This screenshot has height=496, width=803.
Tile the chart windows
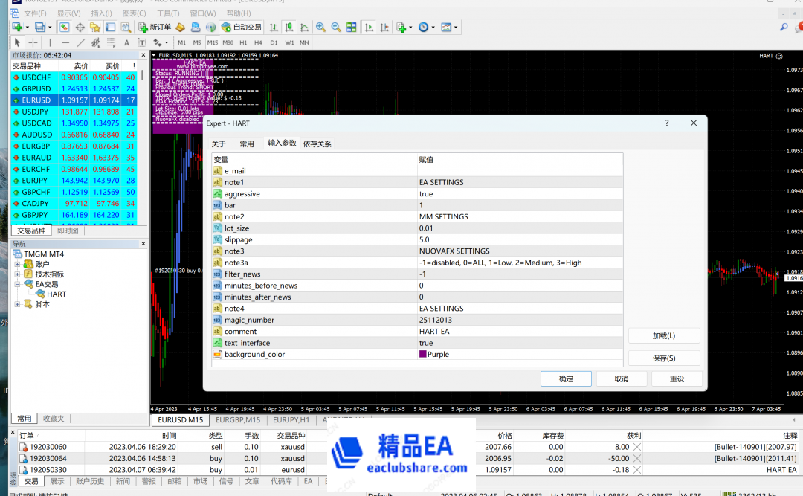(x=352, y=27)
